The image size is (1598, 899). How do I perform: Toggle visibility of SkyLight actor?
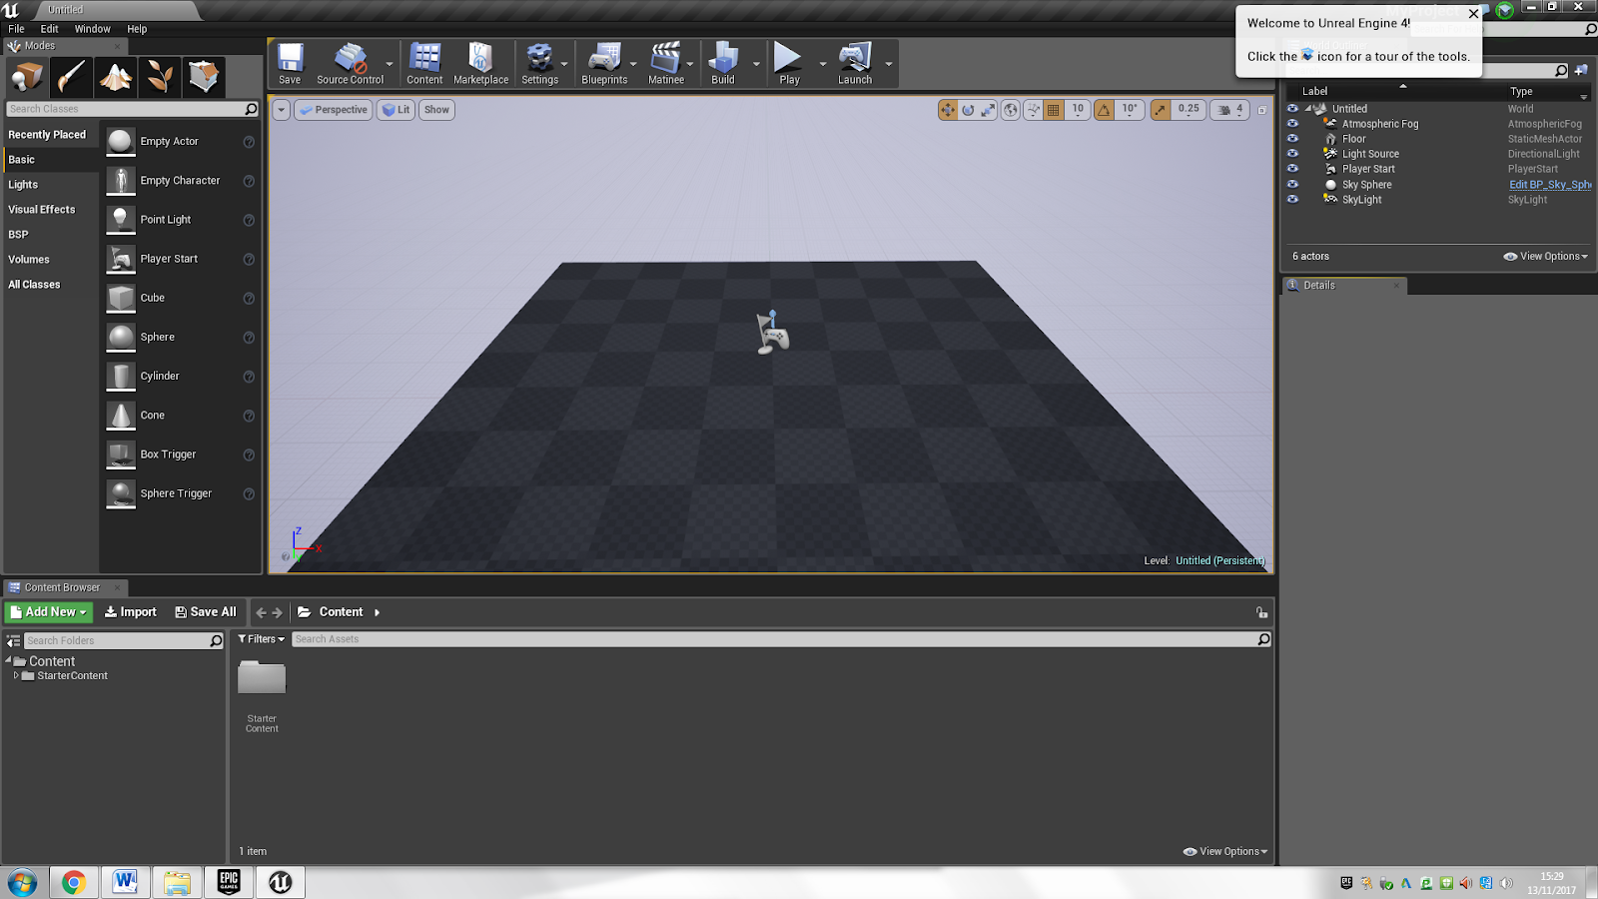tap(1292, 200)
